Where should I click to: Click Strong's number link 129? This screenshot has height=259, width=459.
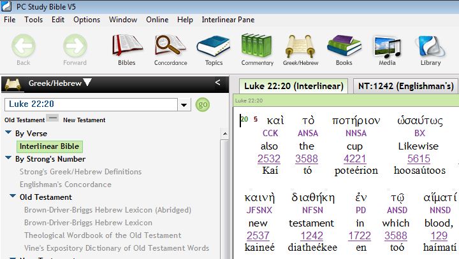[x=439, y=235]
